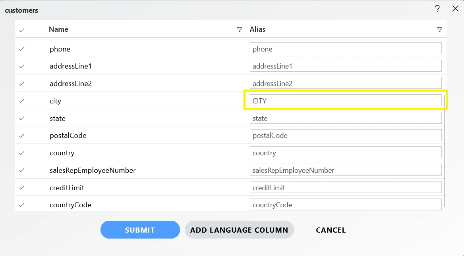Click the Name column header
The height and width of the screenshot is (256, 464).
click(58, 29)
